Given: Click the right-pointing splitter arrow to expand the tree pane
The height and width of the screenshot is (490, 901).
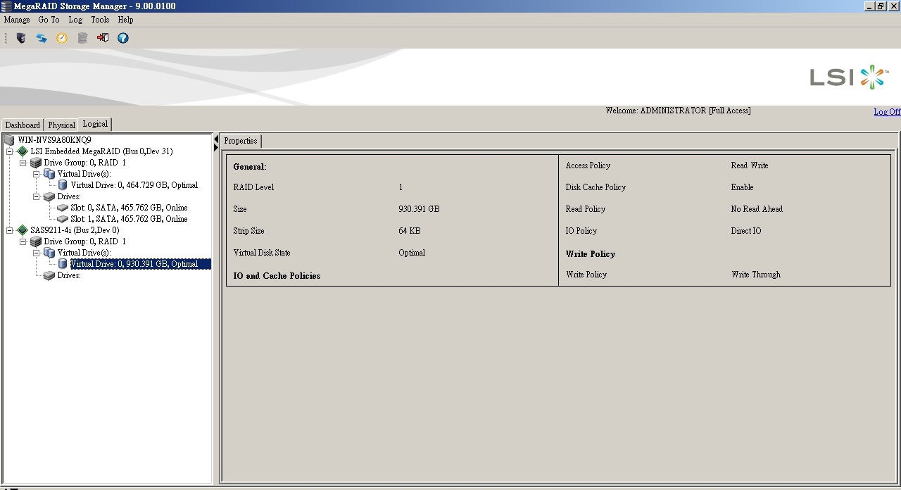Looking at the screenshot, I should pyautogui.click(x=216, y=147).
